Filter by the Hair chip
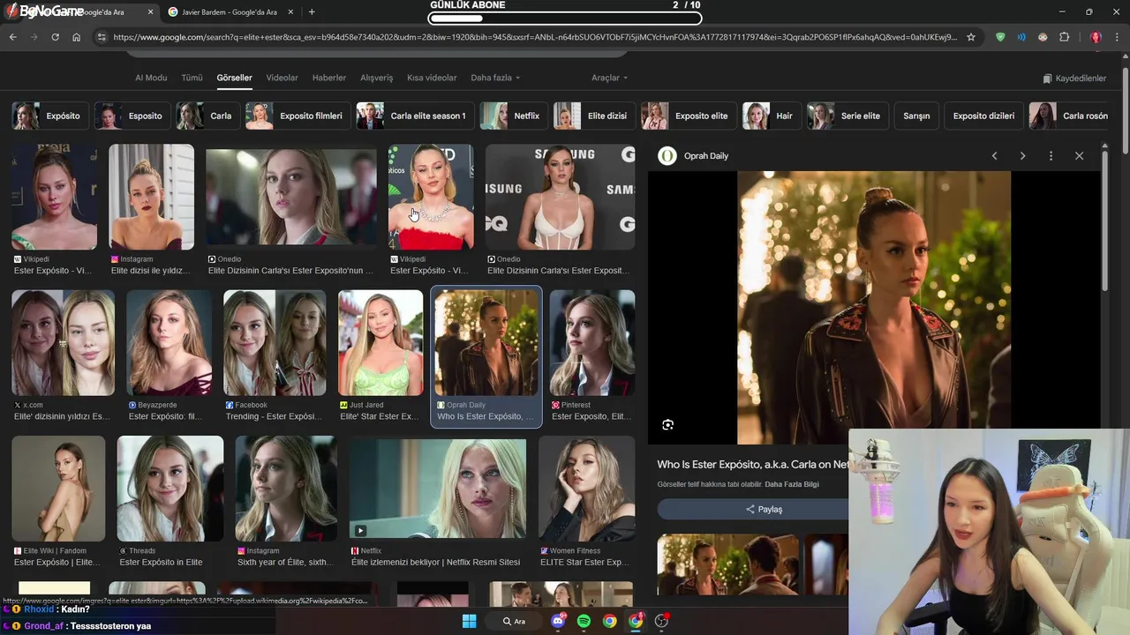This screenshot has width=1130, height=635. (x=772, y=116)
